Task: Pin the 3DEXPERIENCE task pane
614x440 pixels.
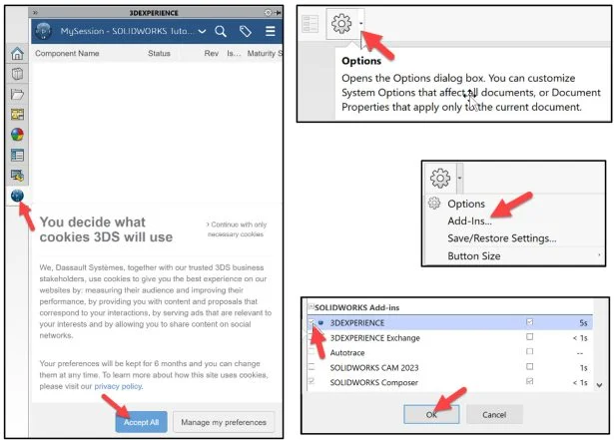Action: 278,13
